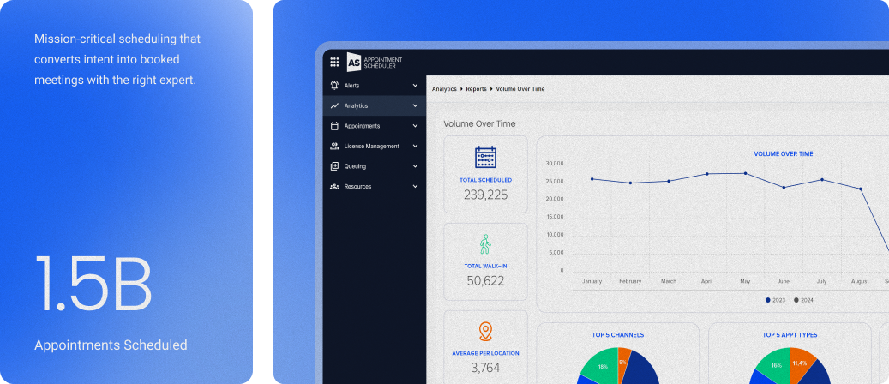Viewport: 889px width, 384px height.
Task: Click the Total Scheduled calendar icon
Action: 485,157
